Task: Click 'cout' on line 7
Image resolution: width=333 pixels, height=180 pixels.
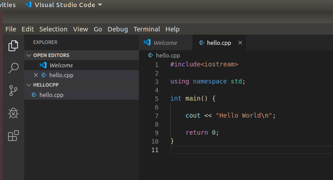Action: [x=193, y=115]
